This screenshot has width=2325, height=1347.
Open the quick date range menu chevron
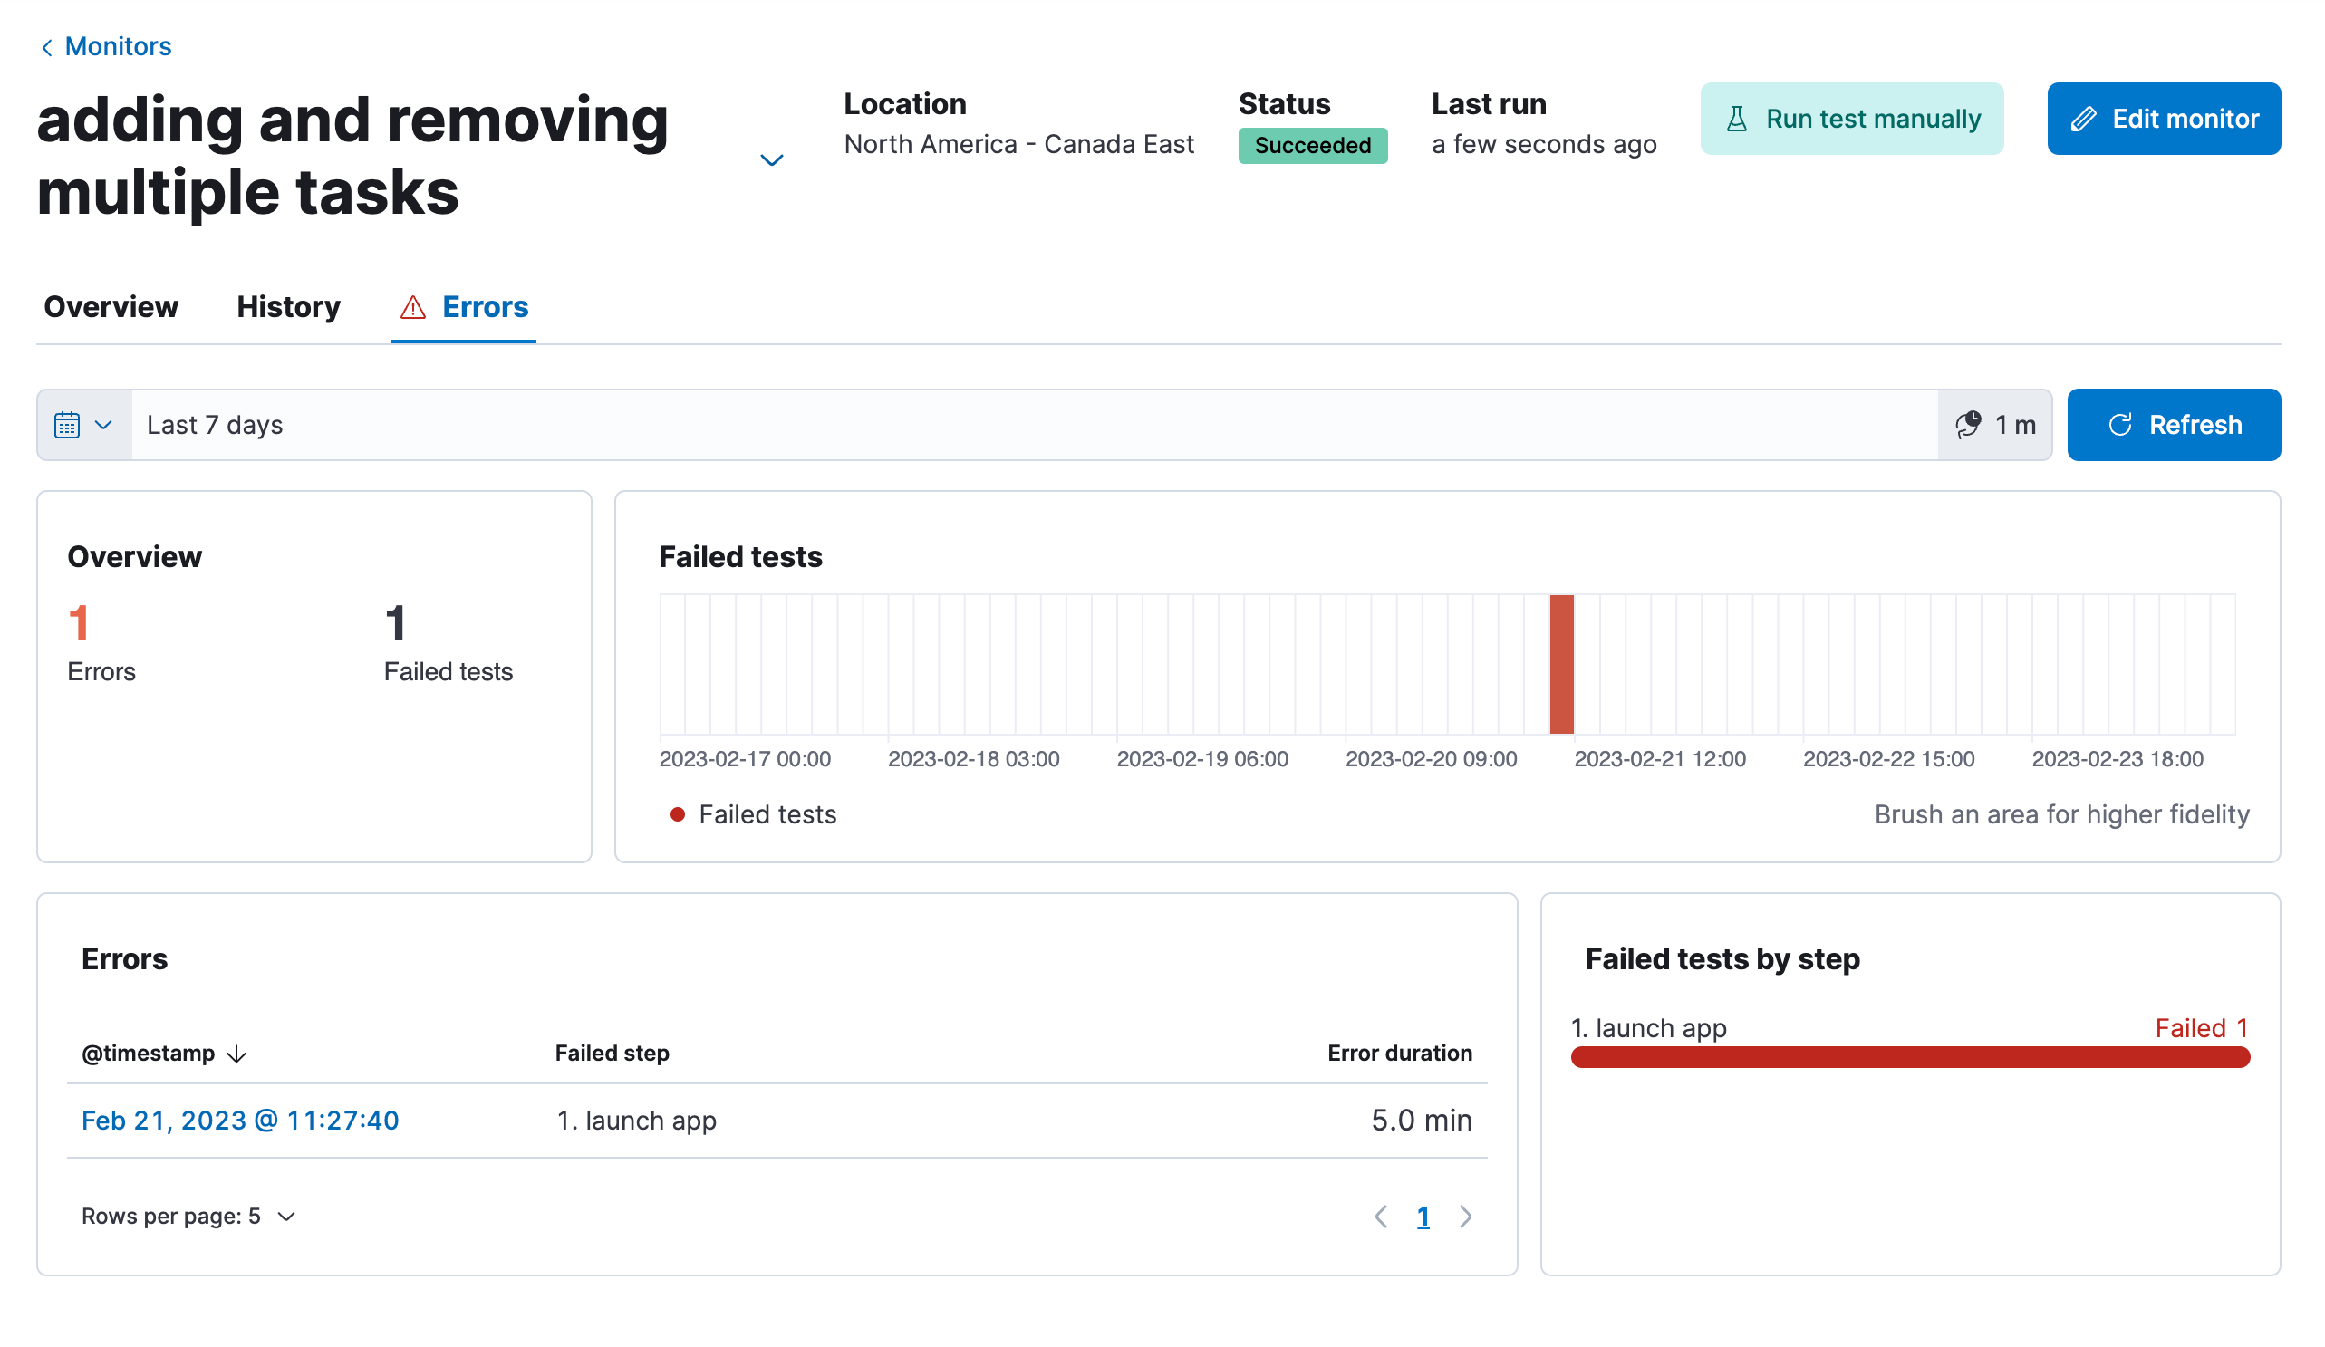pos(103,426)
